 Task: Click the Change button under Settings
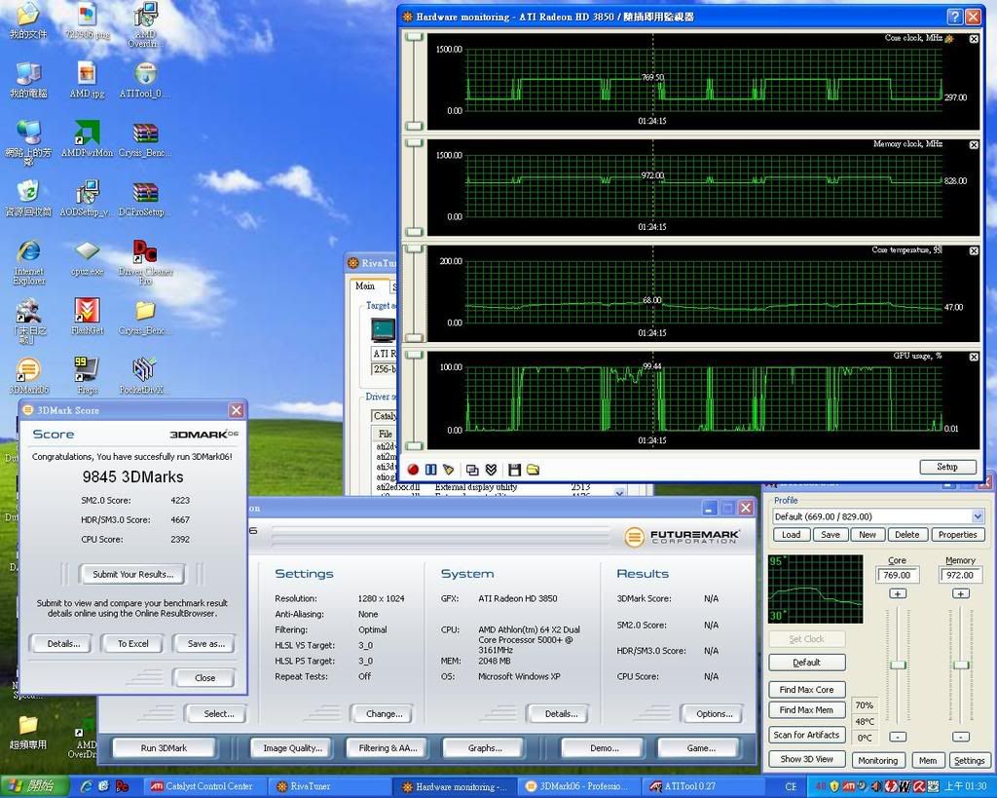[x=384, y=713]
